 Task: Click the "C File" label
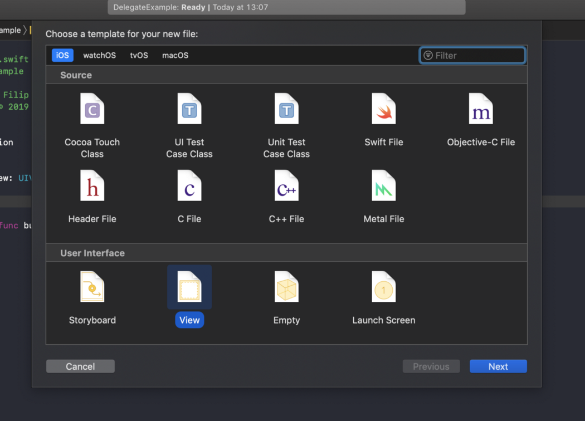coord(189,219)
